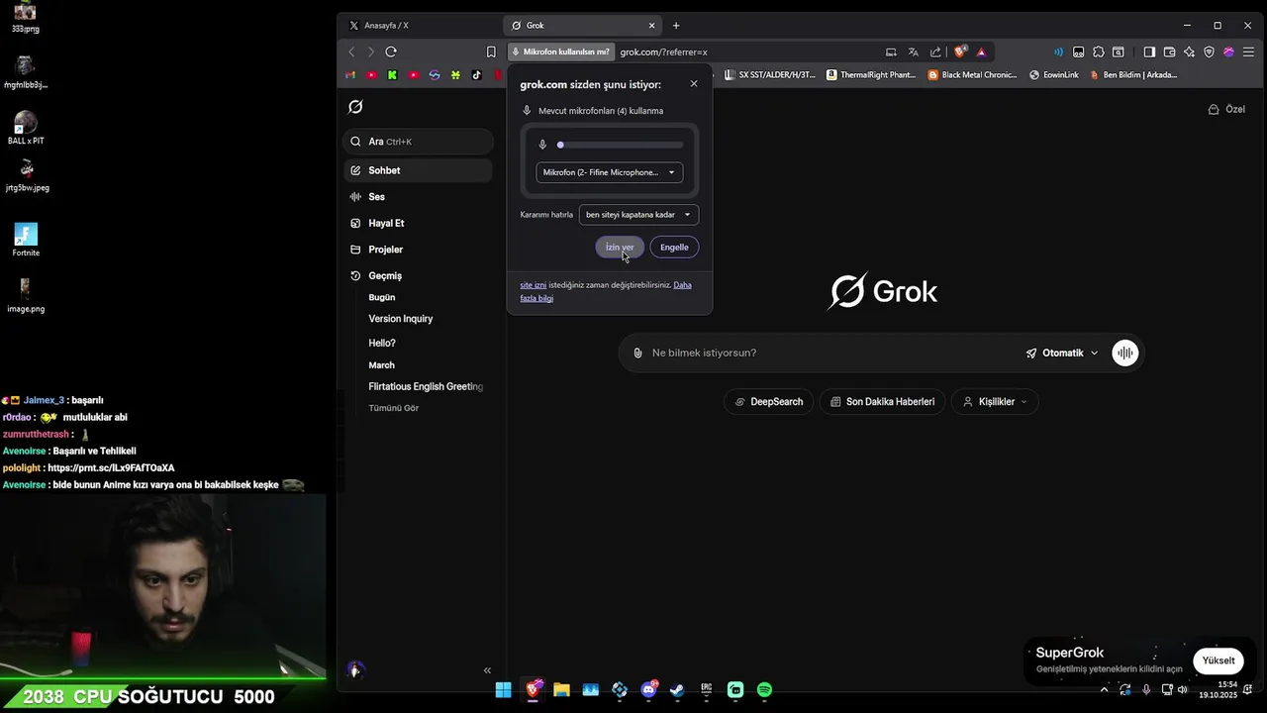The image size is (1267, 713).
Task: Close the Grok browser tab
Action: [651, 25]
